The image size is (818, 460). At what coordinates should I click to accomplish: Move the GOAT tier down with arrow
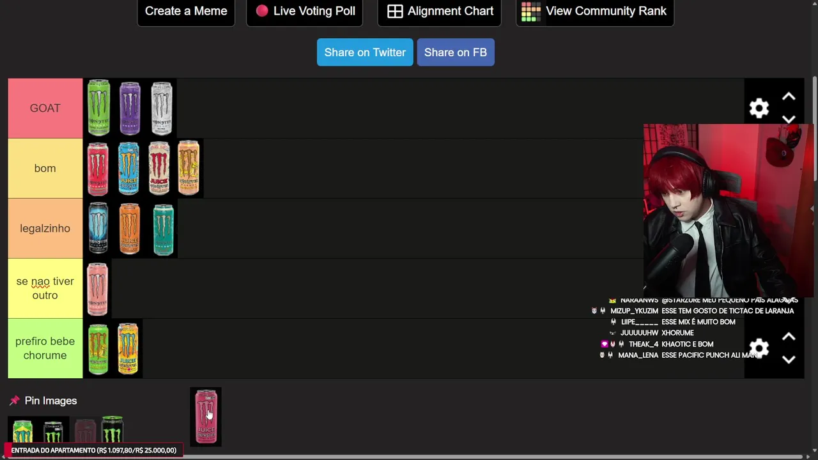point(789,119)
